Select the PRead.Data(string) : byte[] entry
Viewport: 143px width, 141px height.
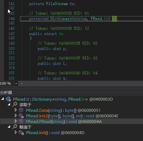[63, 110]
